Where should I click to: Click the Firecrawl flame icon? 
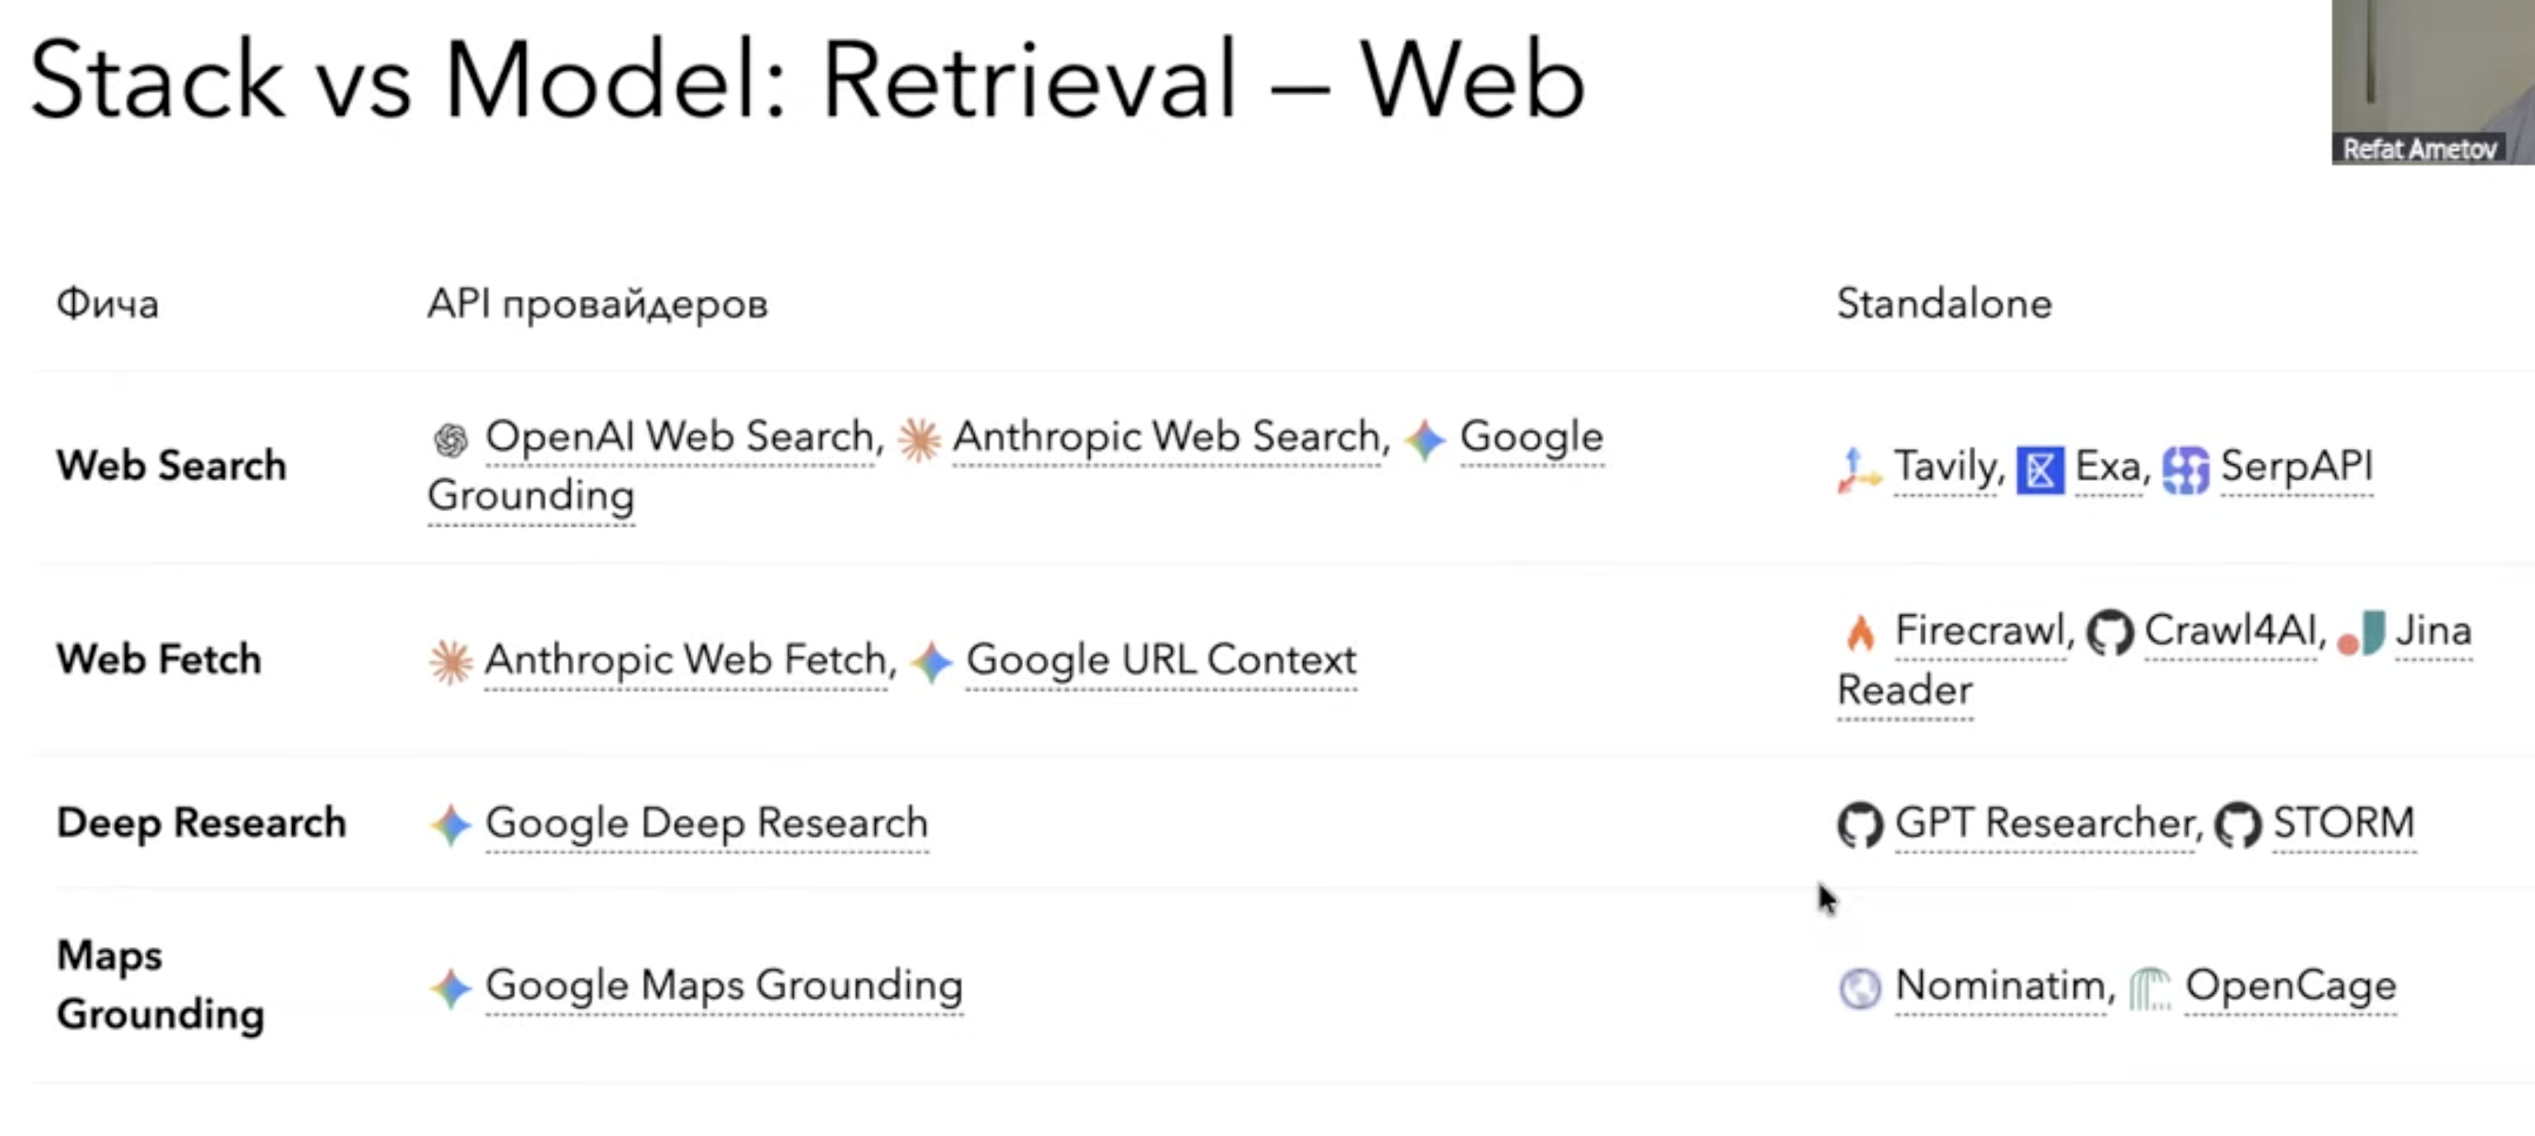tap(1860, 632)
